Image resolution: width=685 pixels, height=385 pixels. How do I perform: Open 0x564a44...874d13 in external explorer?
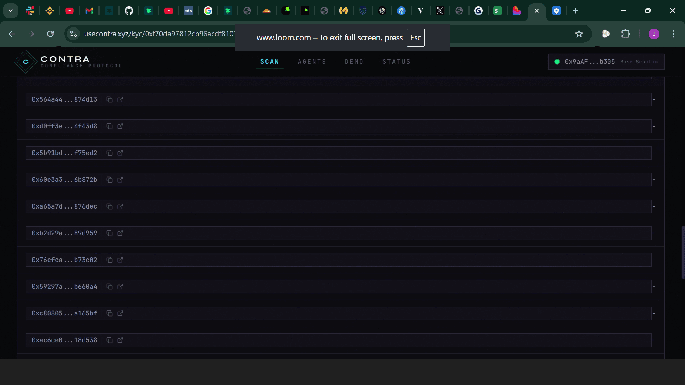(x=120, y=99)
